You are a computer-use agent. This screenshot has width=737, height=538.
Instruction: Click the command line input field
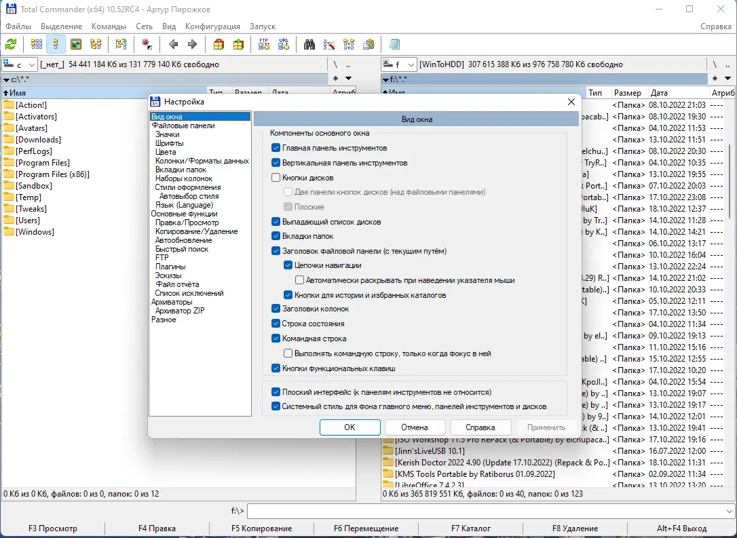tap(485, 511)
